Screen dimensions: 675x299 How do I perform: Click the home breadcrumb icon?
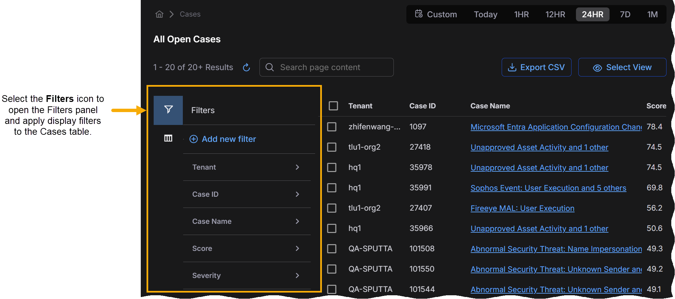pyautogui.click(x=159, y=14)
